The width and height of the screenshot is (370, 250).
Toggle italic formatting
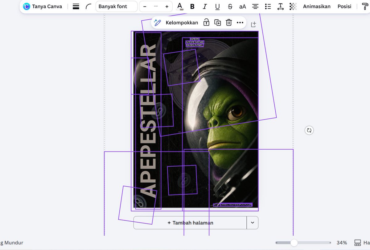(x=205, y=6)
